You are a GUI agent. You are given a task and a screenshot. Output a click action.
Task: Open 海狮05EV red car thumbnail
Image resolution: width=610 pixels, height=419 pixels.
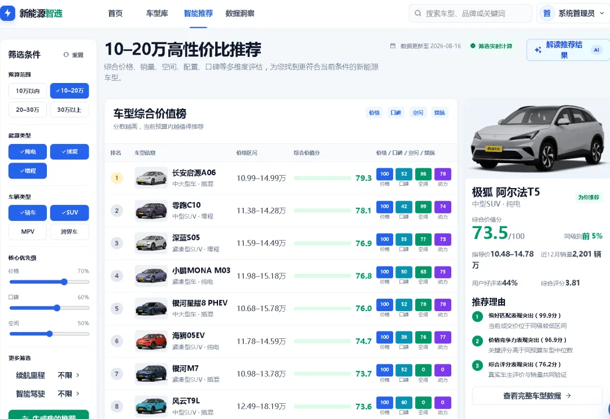151,341
